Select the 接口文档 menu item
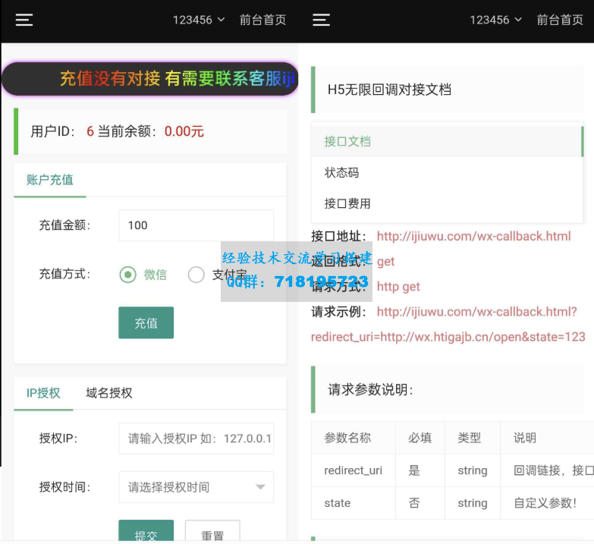594x544 pixels. pos(447,141)
